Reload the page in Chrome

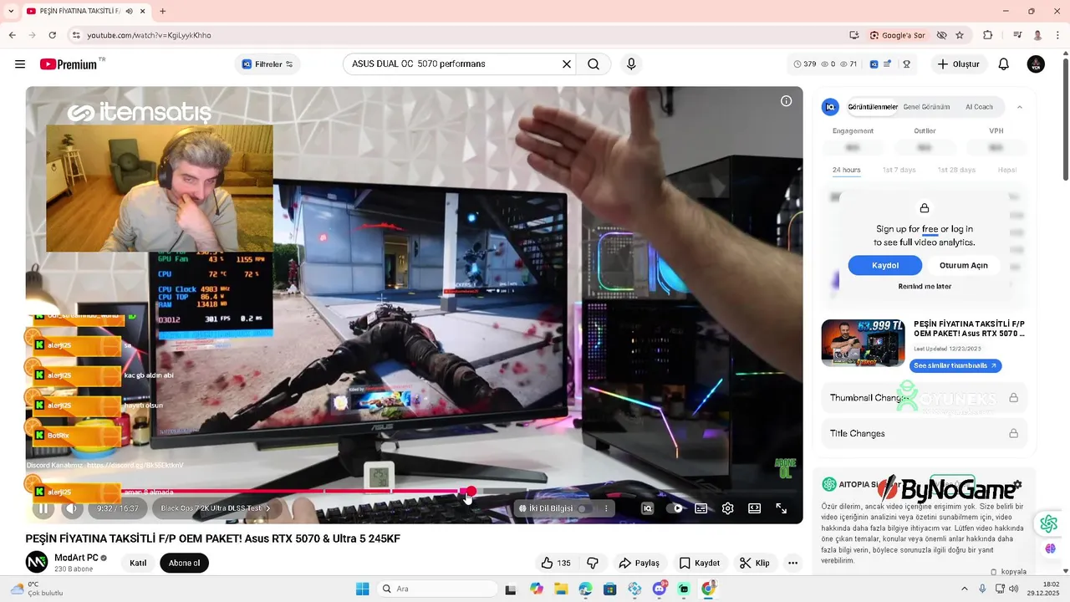53,35
